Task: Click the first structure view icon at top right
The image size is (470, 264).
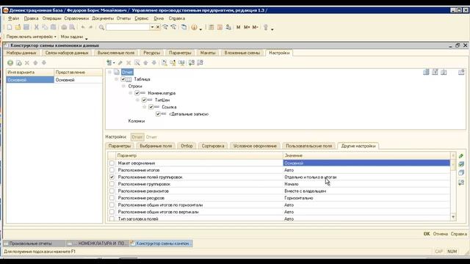Action: click(x=426, y=72)
